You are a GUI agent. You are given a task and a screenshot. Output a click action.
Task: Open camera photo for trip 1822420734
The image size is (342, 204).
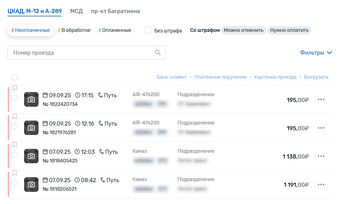31,99
